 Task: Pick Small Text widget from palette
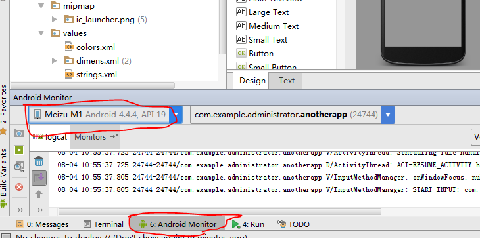click(262, 39)
